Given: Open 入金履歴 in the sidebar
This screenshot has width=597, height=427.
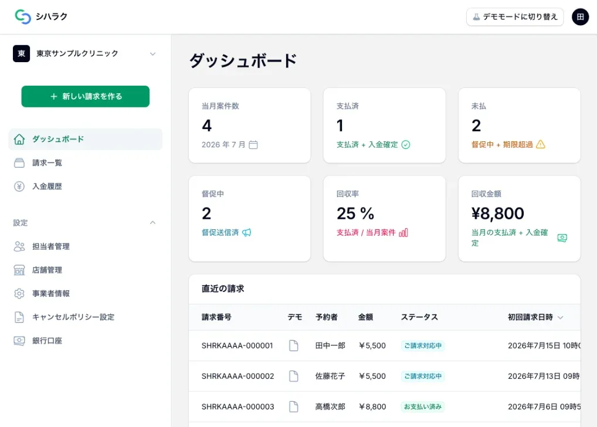Looking at the screenshot, I should pyautogui.click(x=85, y=187).
